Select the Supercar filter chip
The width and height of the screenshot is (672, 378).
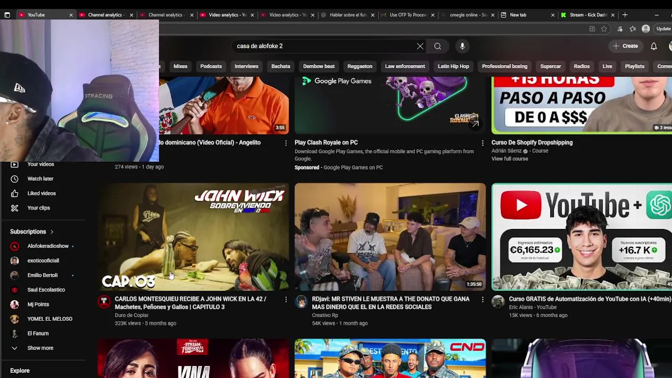(551, 66)
